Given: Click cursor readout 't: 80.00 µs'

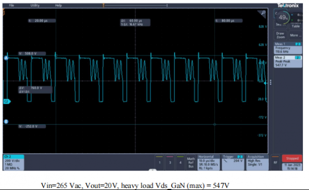Looking at the screenshot, I should click(229, 21).
